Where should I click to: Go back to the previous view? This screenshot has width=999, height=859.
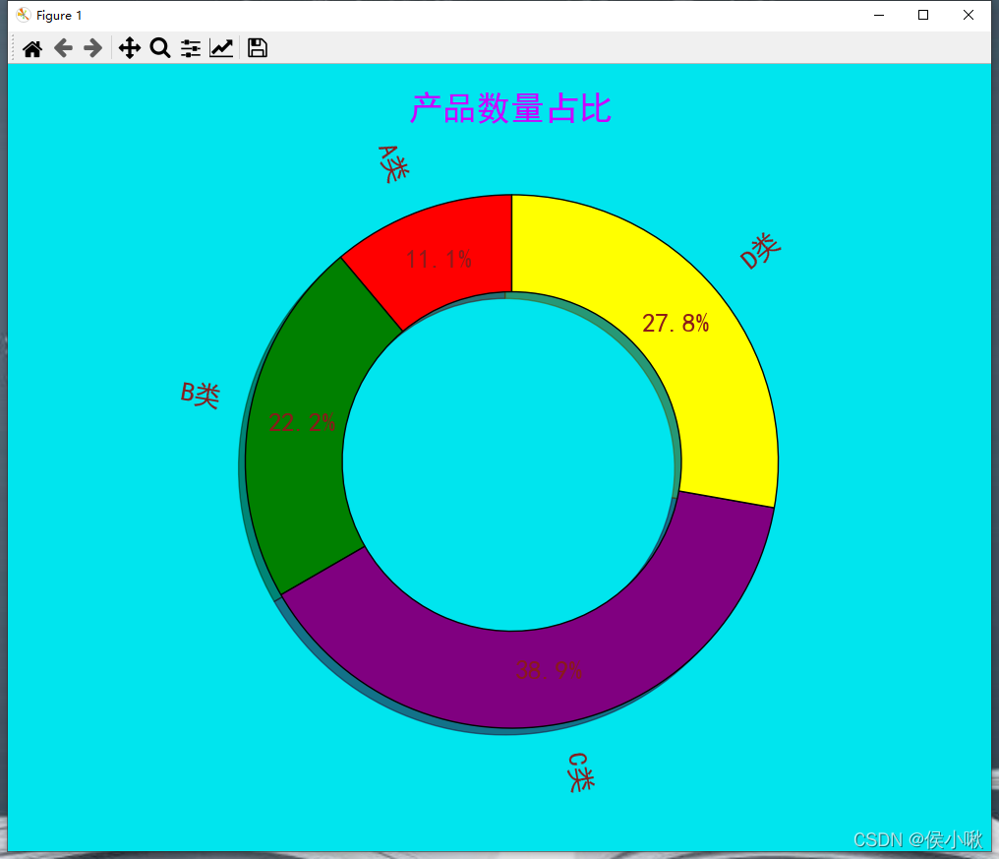63,48
